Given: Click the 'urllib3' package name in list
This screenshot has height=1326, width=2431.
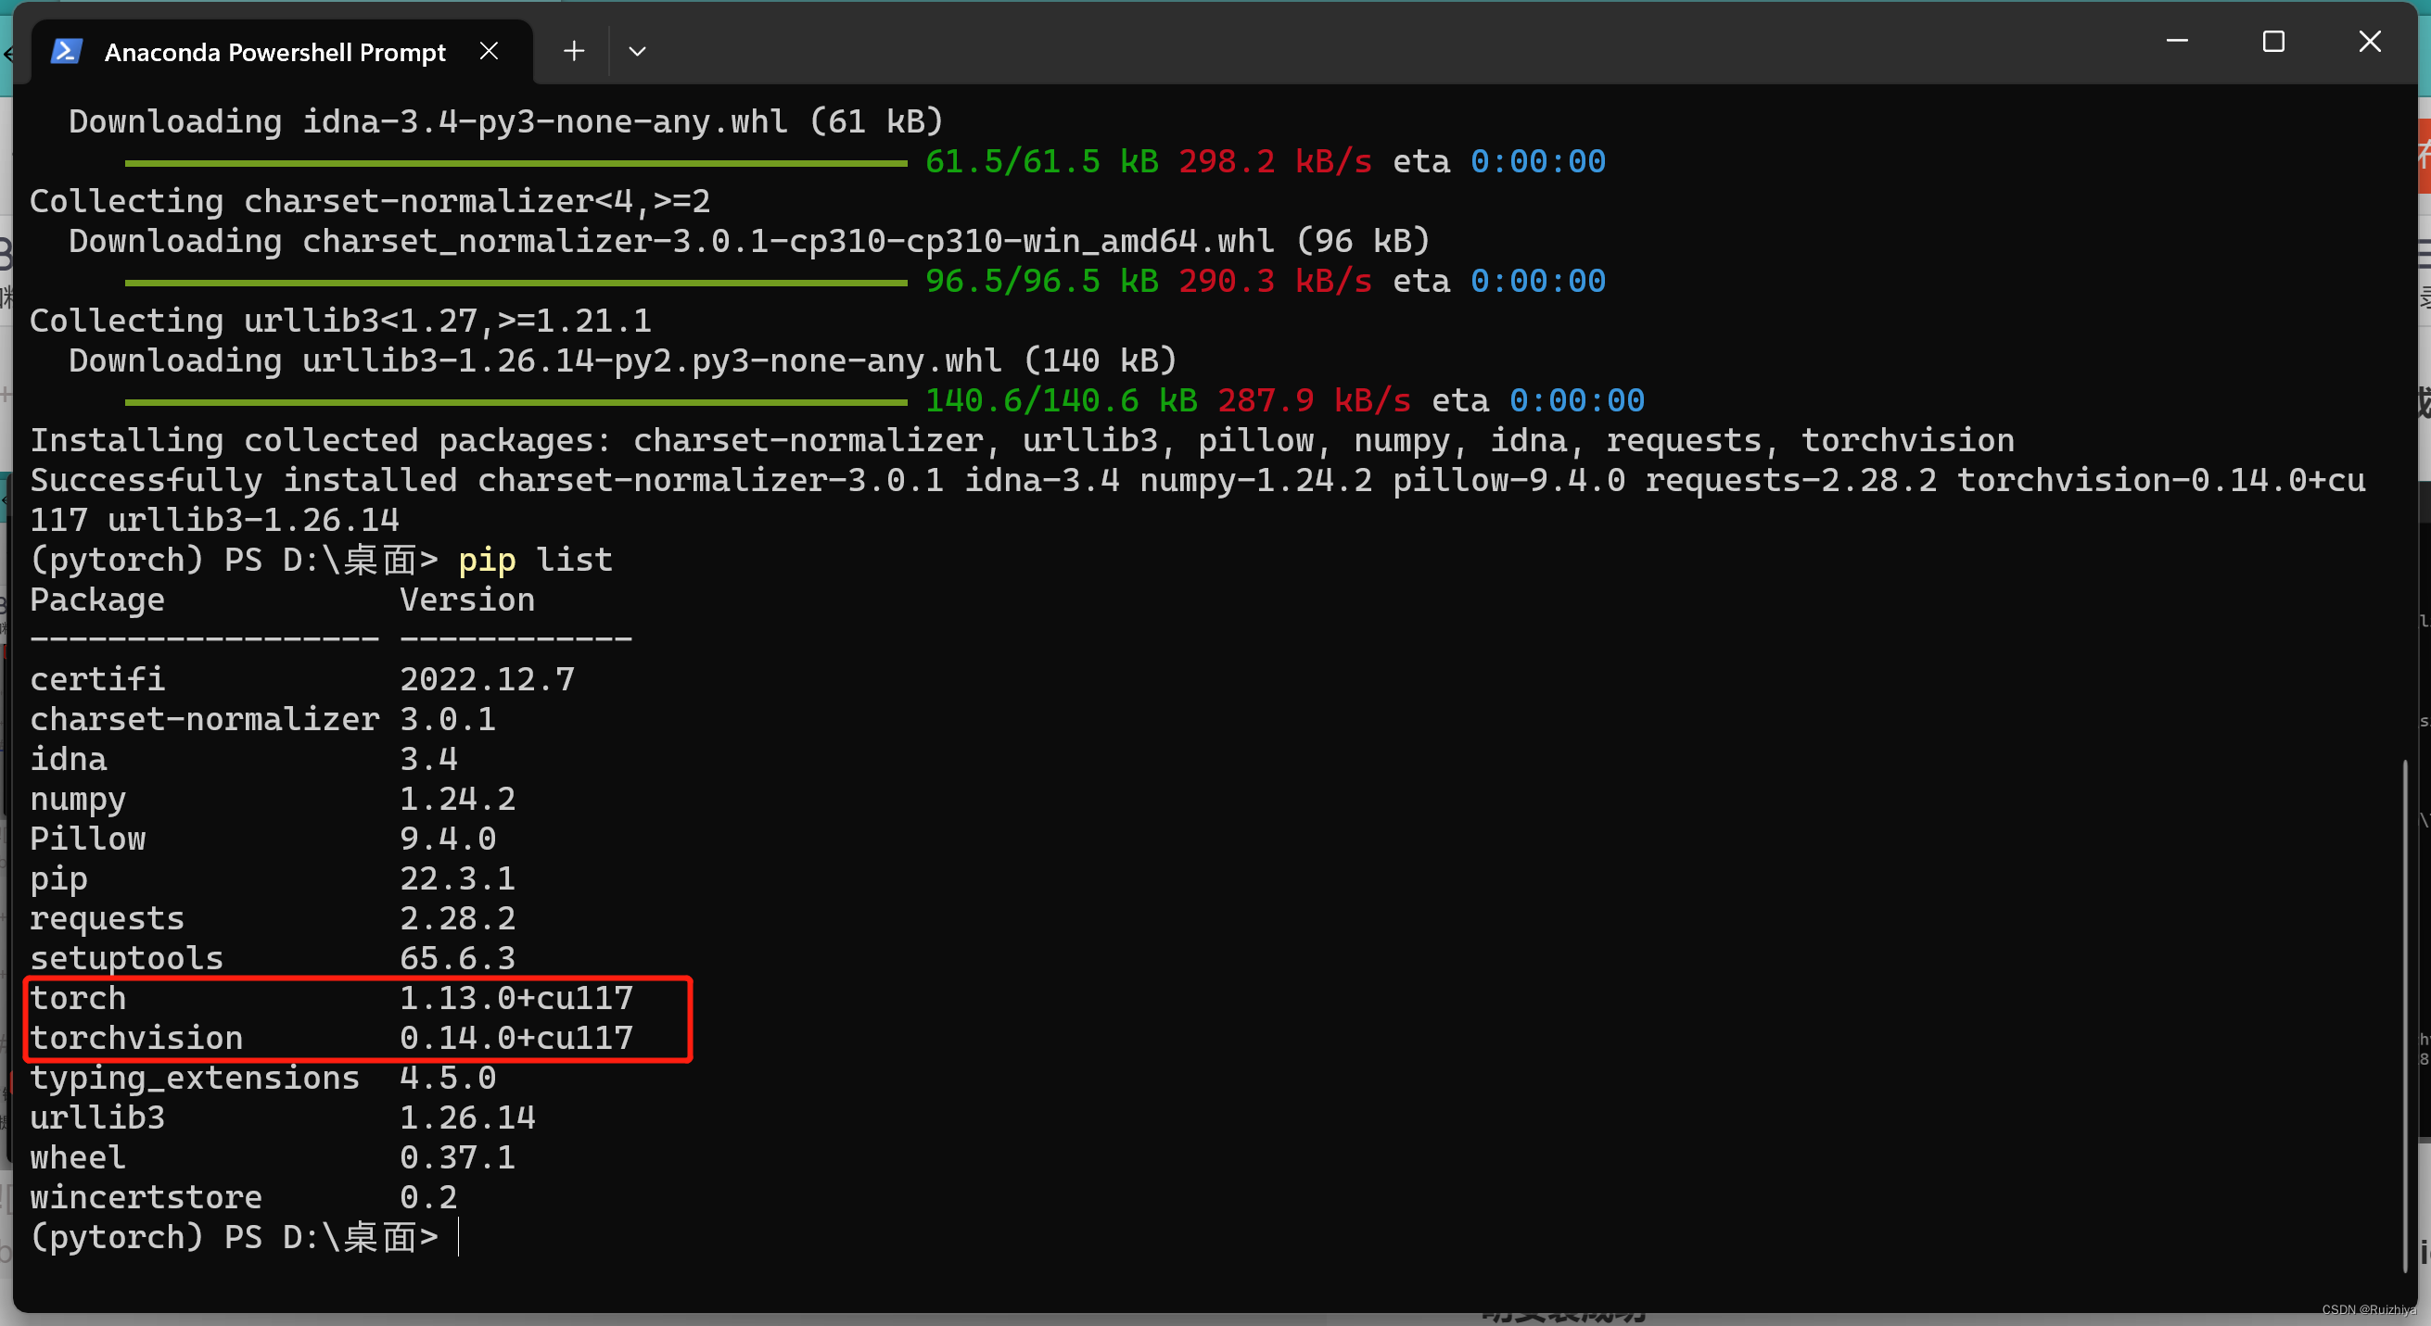Looking at the screenshot, I should coord(97,1118).
